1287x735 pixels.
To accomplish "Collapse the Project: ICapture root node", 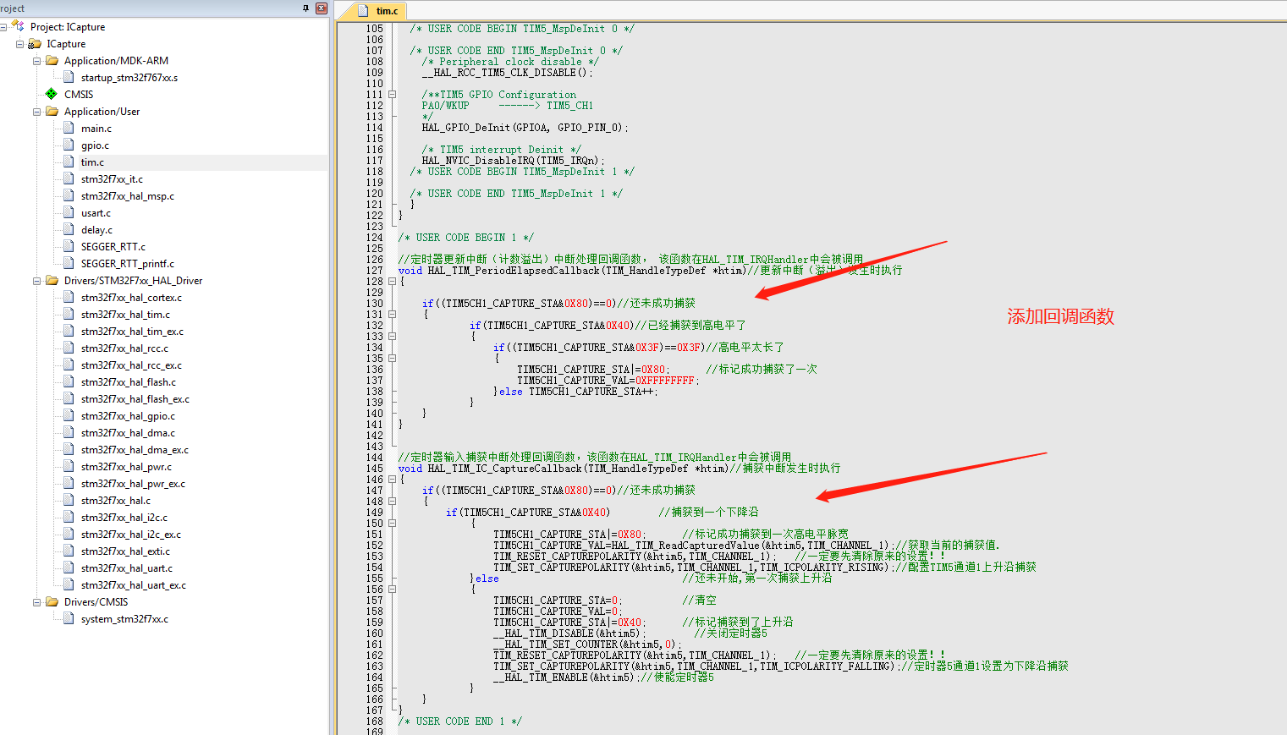I will pyautogui.click(x=4, y=27).
